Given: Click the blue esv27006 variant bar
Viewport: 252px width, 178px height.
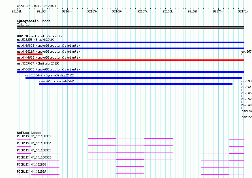Looking at the screenshot, I should coord(135,84).
